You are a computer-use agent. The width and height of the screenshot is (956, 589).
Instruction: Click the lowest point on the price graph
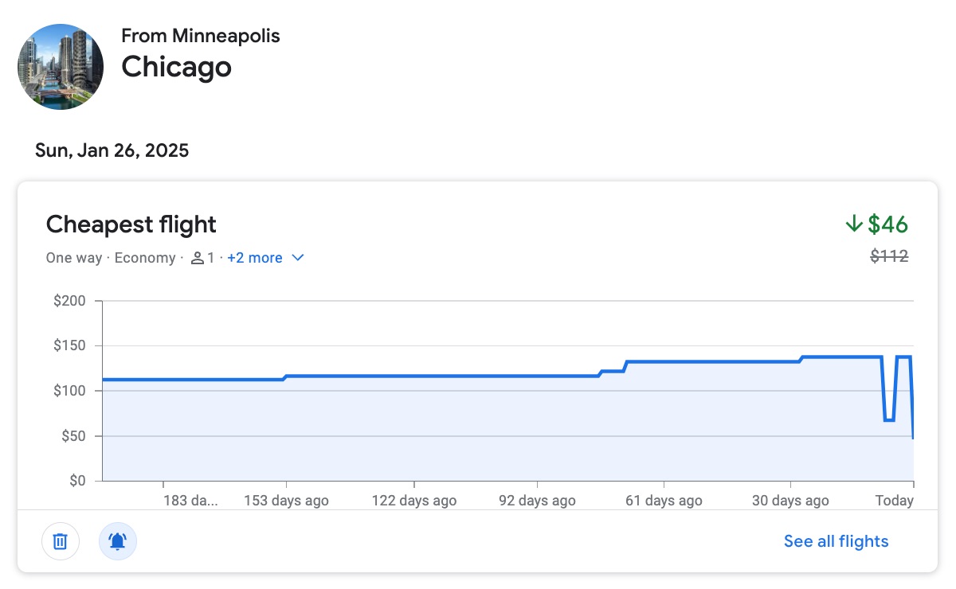point(913,436)
